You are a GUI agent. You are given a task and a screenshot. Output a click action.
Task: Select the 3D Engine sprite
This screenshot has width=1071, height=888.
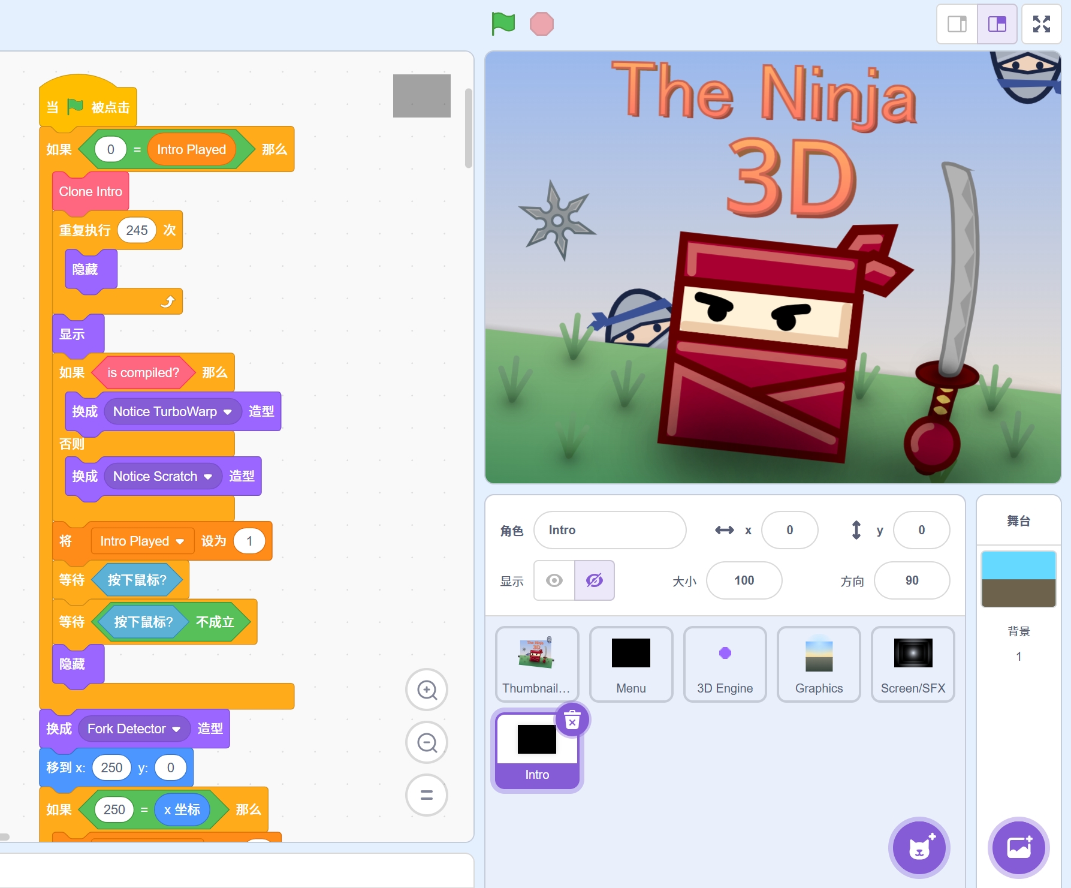coord(725,664)
